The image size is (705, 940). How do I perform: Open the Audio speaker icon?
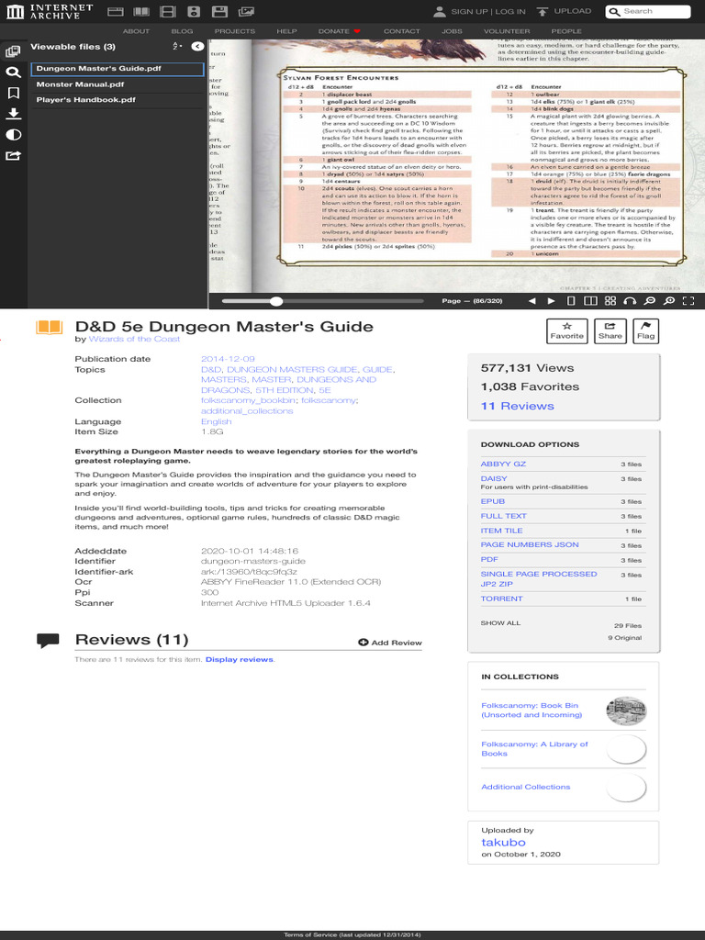coord(194,11)
